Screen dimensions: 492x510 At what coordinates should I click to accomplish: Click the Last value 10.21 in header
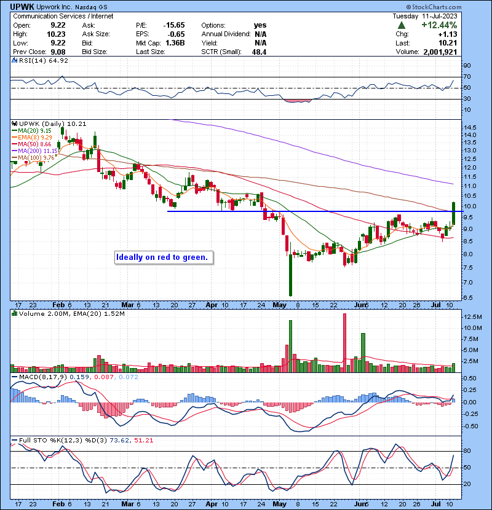point(448,43)
